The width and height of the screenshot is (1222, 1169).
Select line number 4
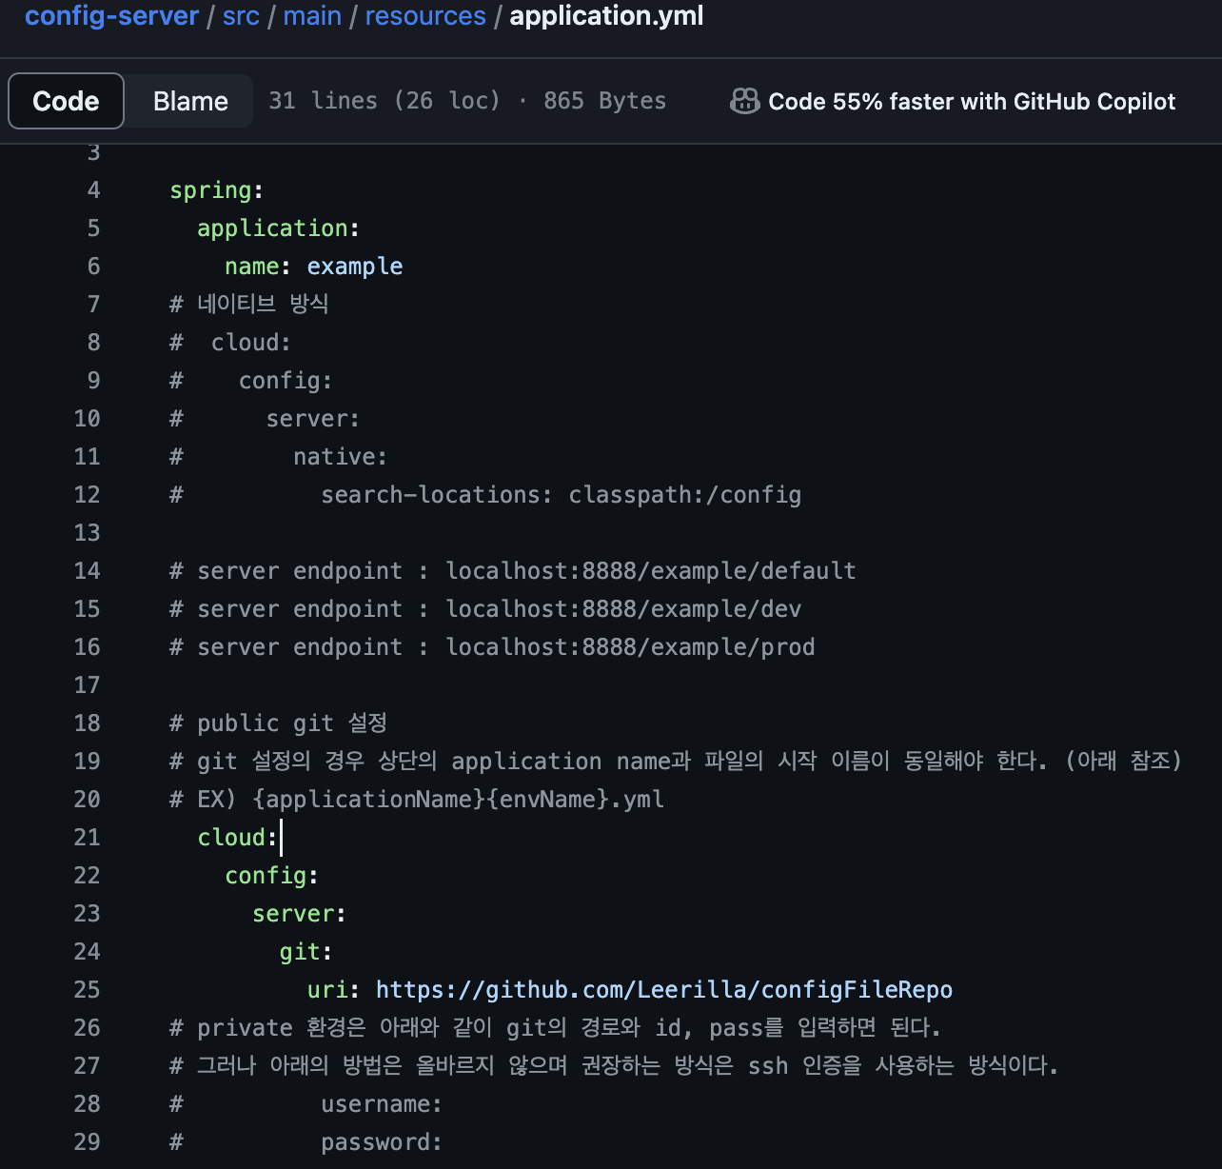click(93, 190)
